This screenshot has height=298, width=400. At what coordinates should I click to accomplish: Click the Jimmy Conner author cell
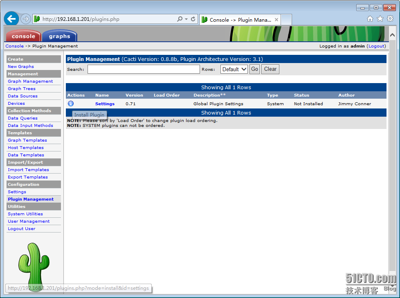[x=354, y=104]
